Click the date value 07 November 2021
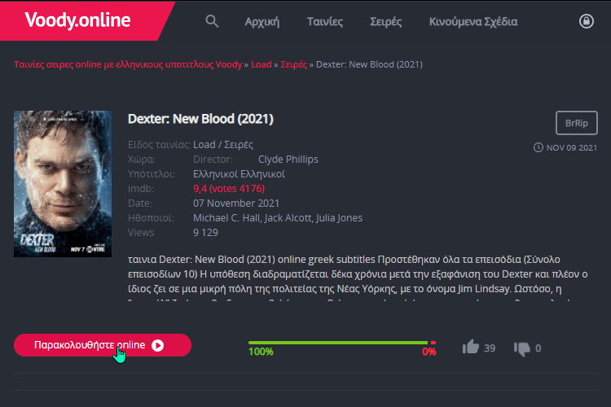 coord(236,203)
